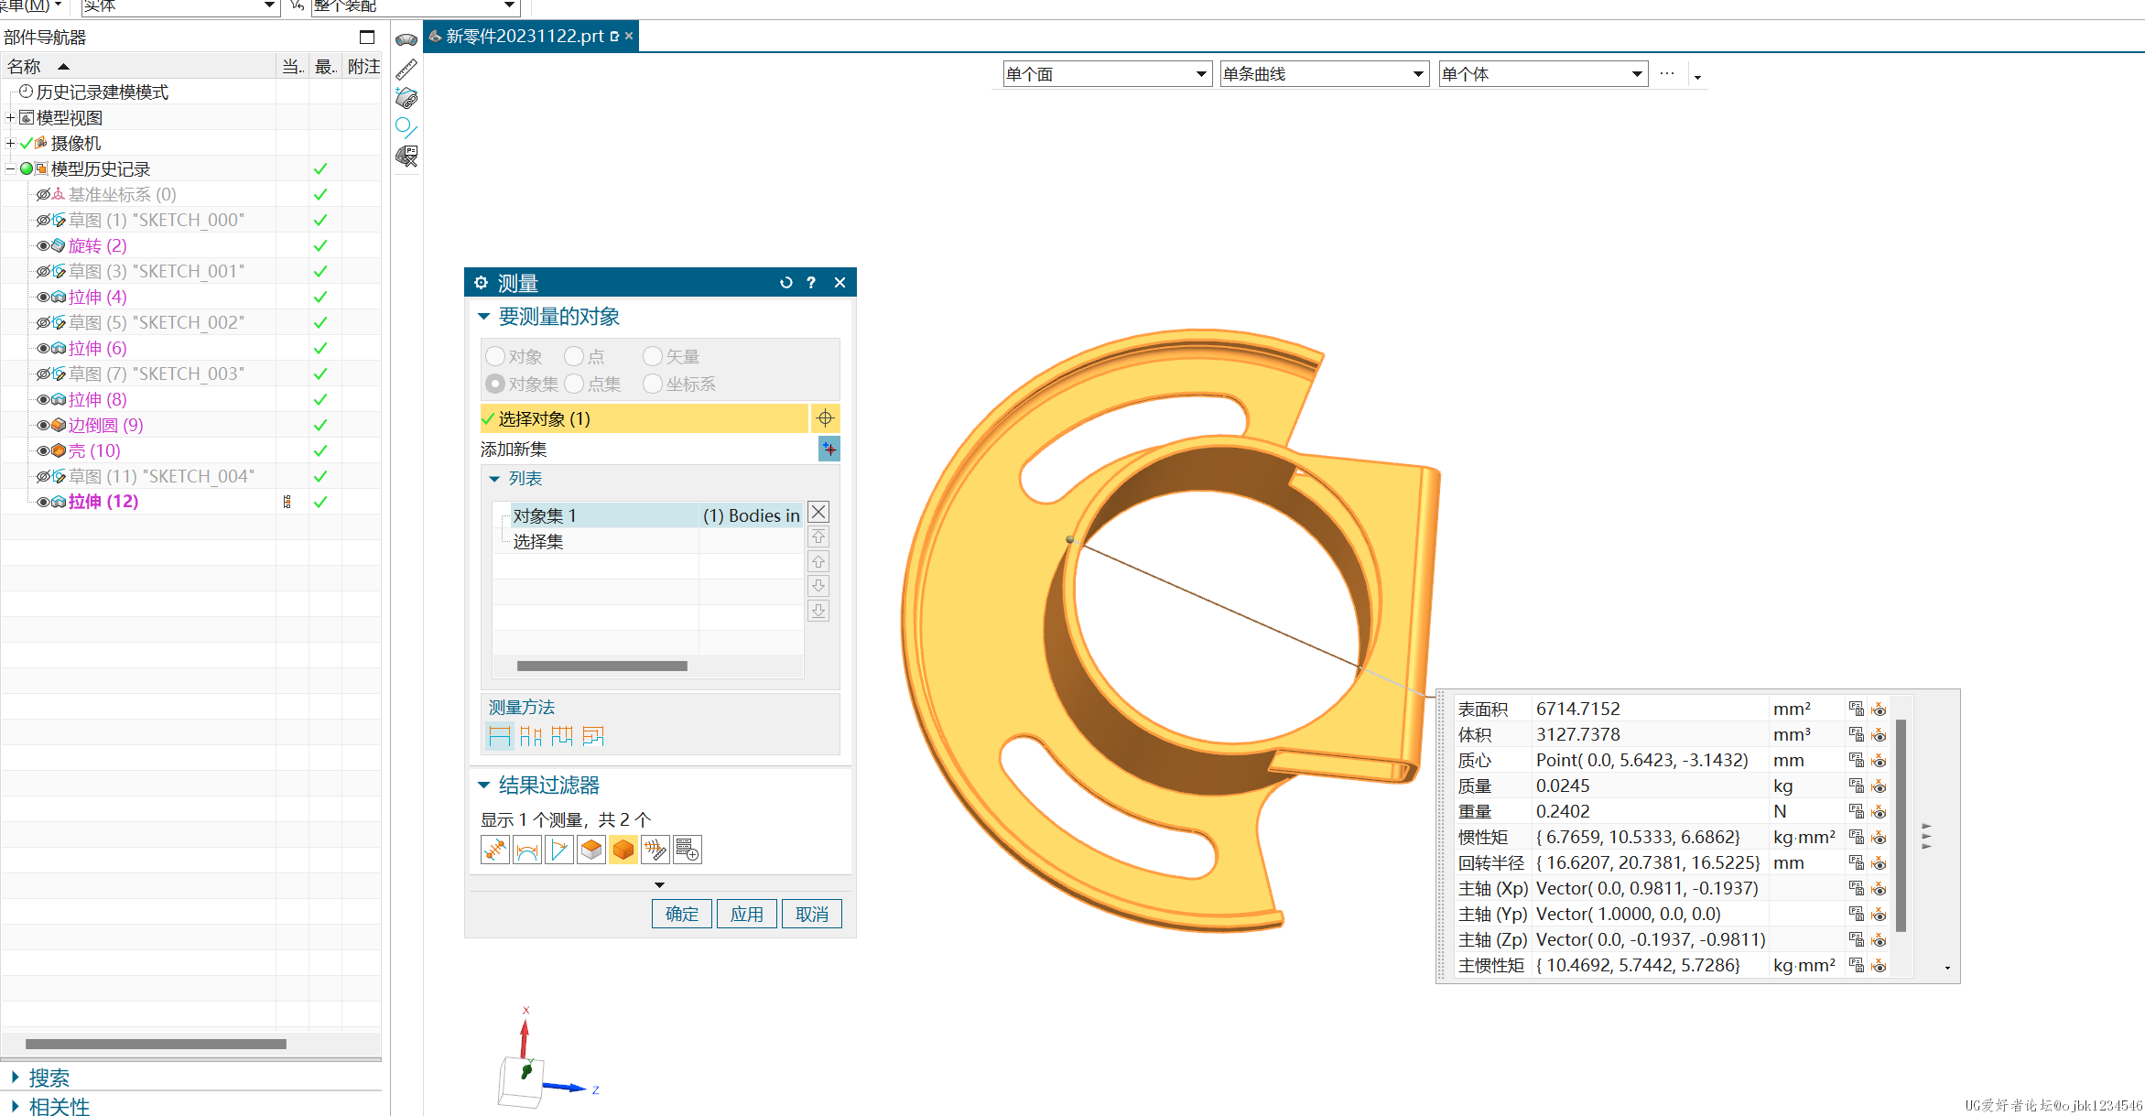Toggle the angle result filter icon

[559, 850]
